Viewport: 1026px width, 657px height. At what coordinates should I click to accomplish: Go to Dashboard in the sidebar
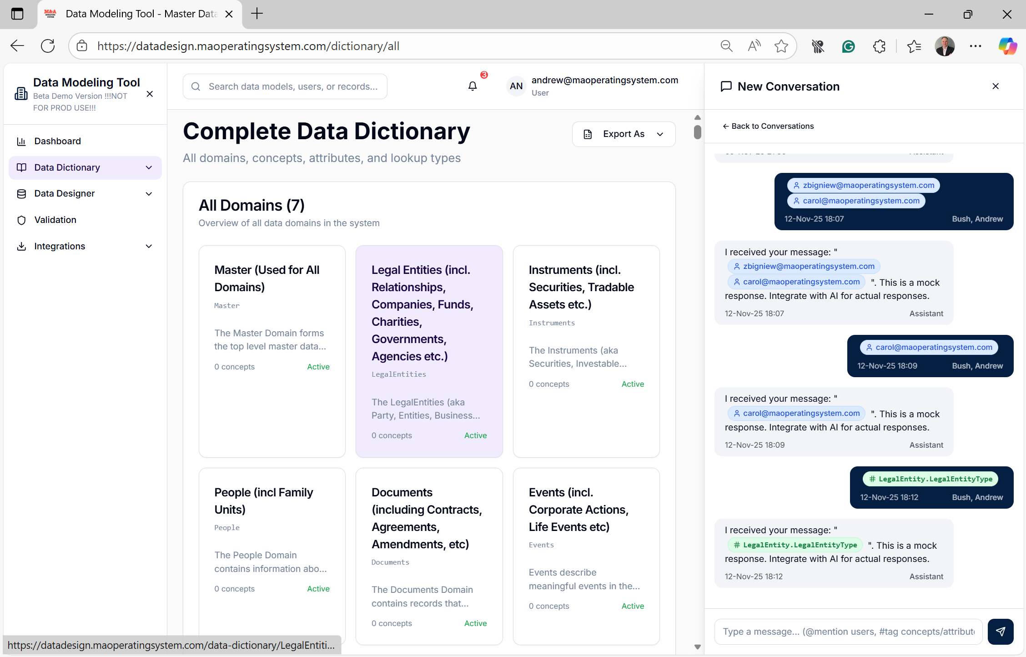tap(58, 142)
